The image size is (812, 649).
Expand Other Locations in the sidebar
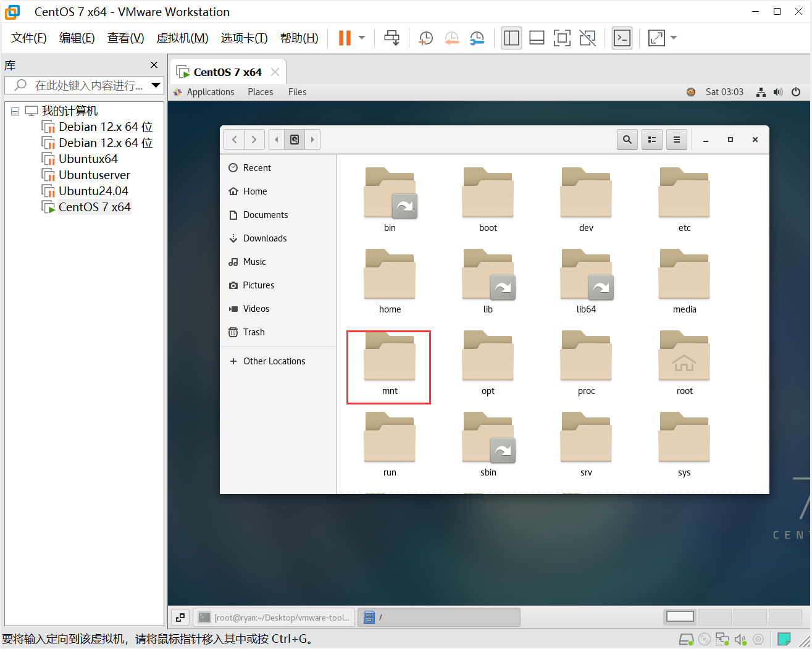coord(278,361)
